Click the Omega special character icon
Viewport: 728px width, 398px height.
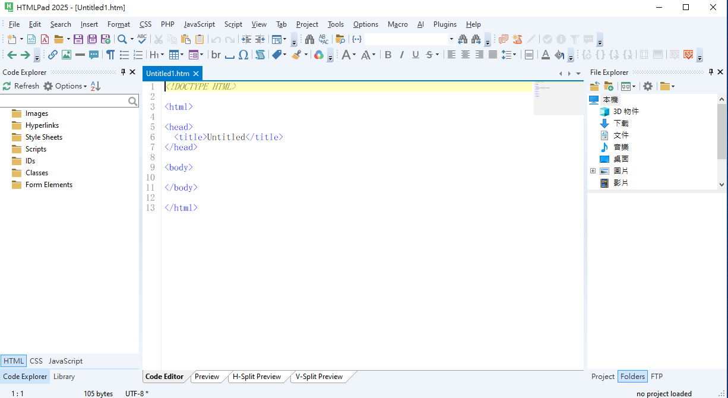(243, 55)
